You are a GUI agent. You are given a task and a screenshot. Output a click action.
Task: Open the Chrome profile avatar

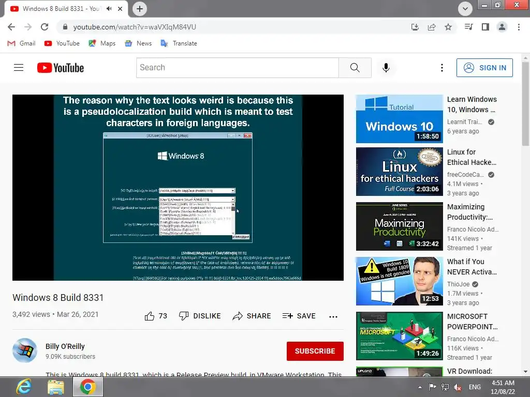tap(502, 27)
